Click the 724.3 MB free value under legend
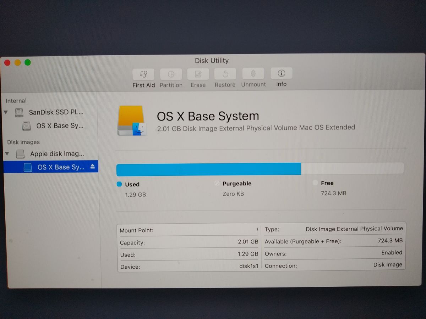The height and width of the screenshot is (319, 426). pos(333,193)
